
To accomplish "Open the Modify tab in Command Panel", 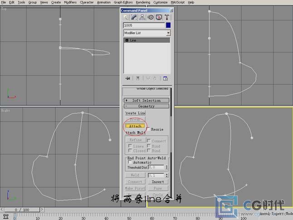I will pyautogui.click(x=134, y=17).
